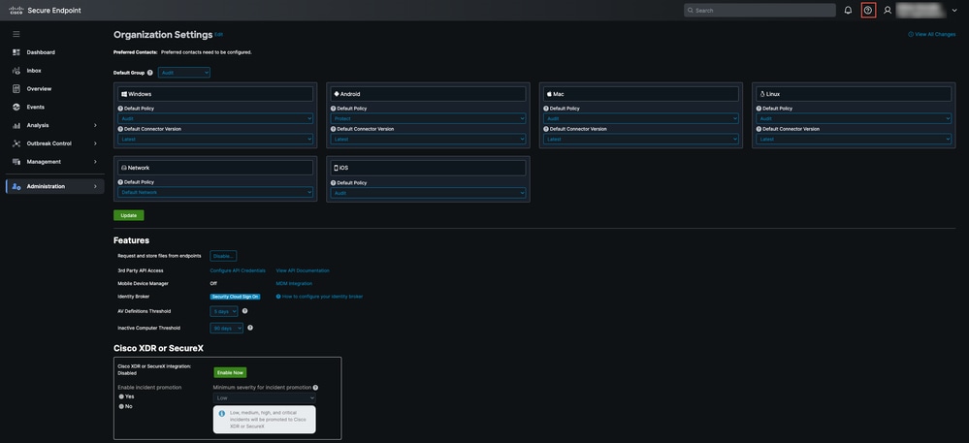Click the search magnifier icon
Image resolution: width=969 pixels, height=443 pixels.
[x=691, y=11]
